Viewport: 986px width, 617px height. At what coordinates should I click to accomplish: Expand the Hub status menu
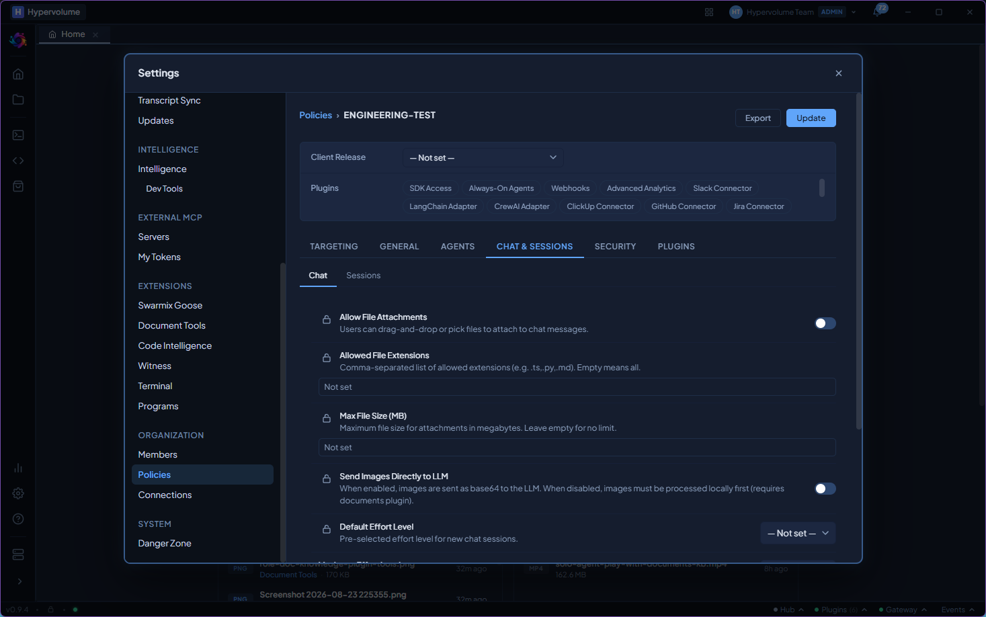pyautogui.click(x=788, y=610)
